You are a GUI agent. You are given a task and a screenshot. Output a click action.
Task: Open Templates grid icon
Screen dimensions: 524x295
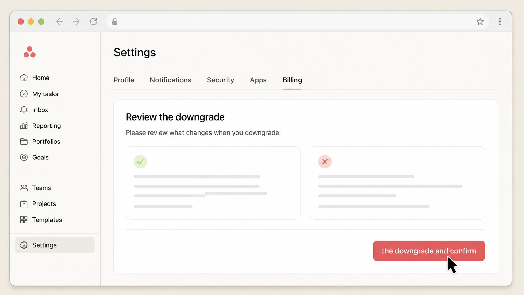(x=24, y=220)
